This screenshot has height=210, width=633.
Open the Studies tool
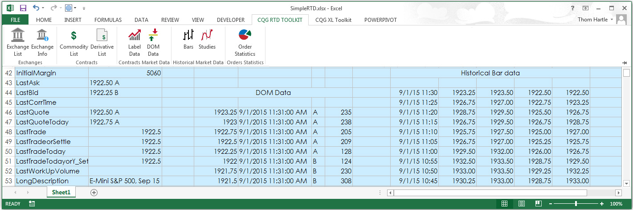coord(207,39)
